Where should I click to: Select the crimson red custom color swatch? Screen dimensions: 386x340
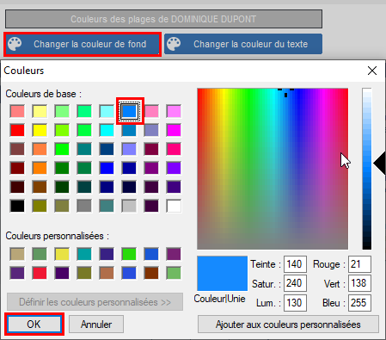tap(40, 273)
